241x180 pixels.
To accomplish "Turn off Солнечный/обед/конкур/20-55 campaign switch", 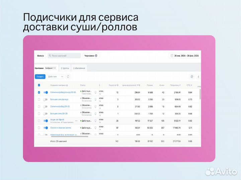I will 46,93.
